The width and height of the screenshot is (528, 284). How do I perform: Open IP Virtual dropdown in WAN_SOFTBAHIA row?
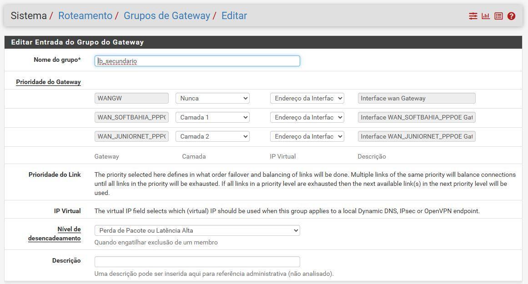coord(307,117)
